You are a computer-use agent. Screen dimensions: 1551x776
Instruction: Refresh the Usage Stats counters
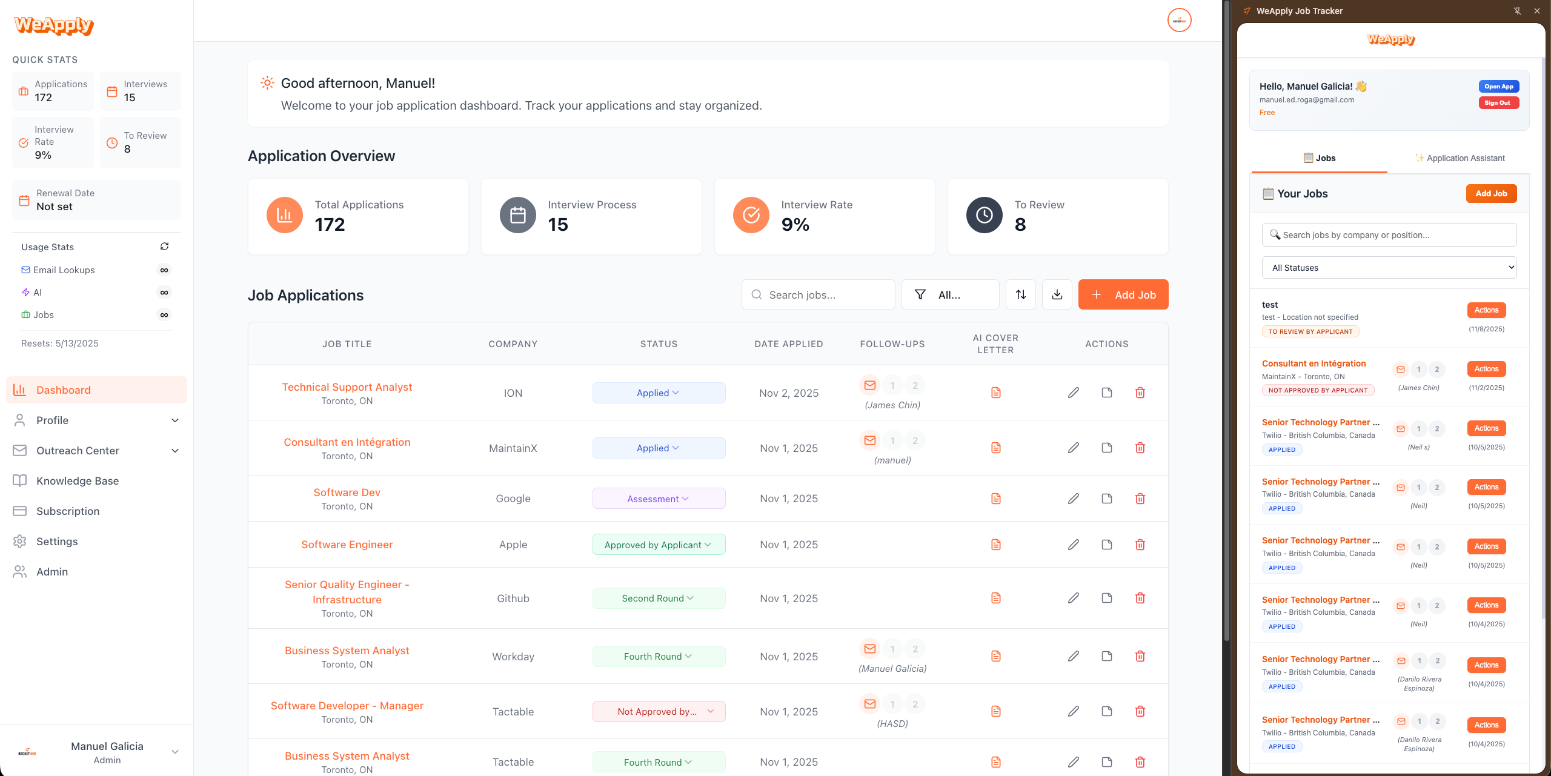point(164,247)
